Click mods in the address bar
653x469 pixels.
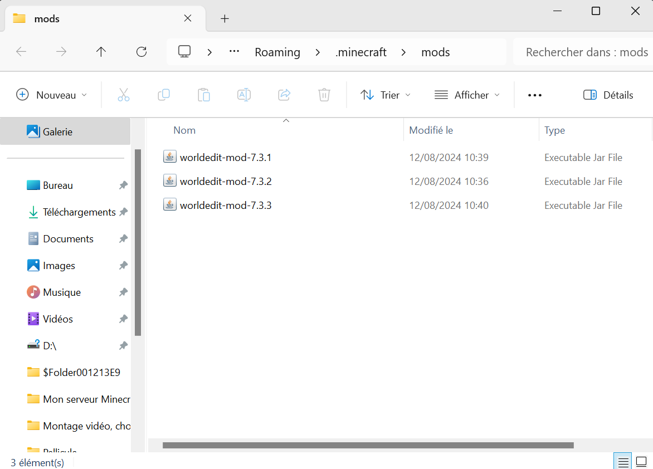tap(436, 52)
